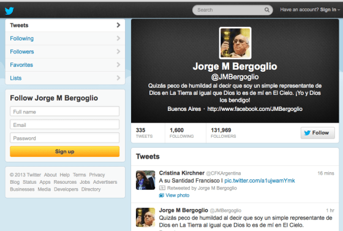Click View photo link

click(178, 195)
